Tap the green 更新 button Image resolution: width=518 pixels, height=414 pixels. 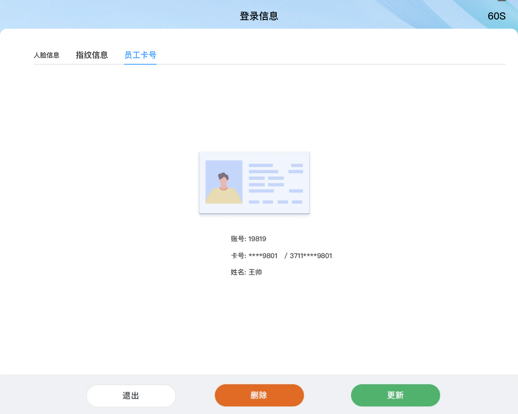[395, 395]
